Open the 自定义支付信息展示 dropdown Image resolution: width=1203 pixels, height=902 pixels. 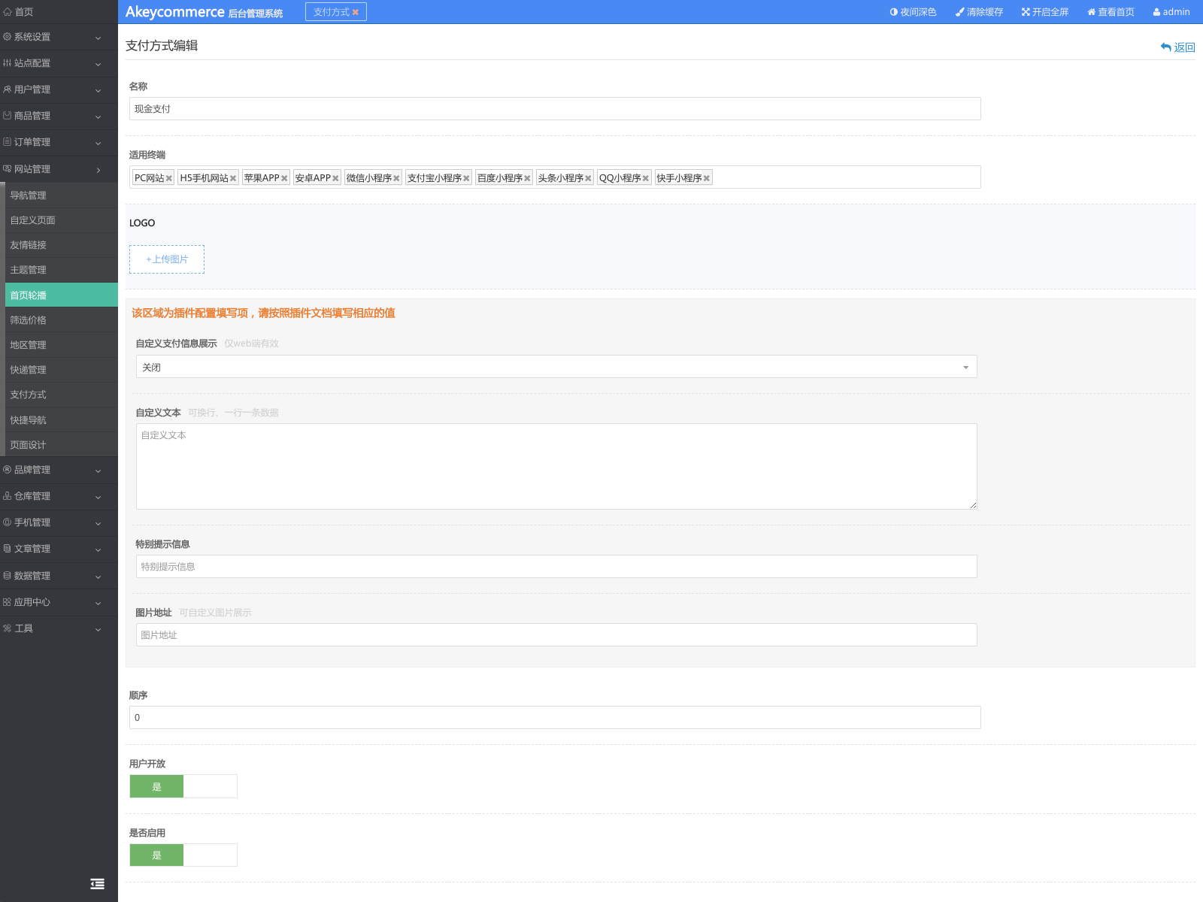pyautogui.click(x=556, y=367)
